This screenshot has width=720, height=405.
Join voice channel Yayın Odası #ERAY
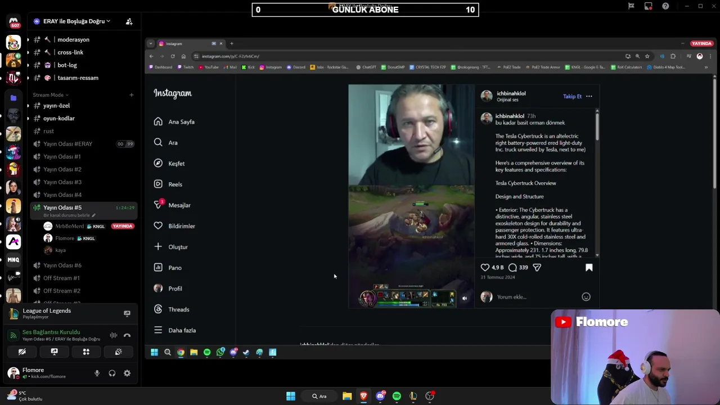click(83, 144)
